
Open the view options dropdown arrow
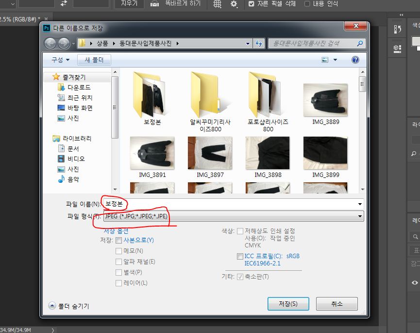click(x=335, y=60)
